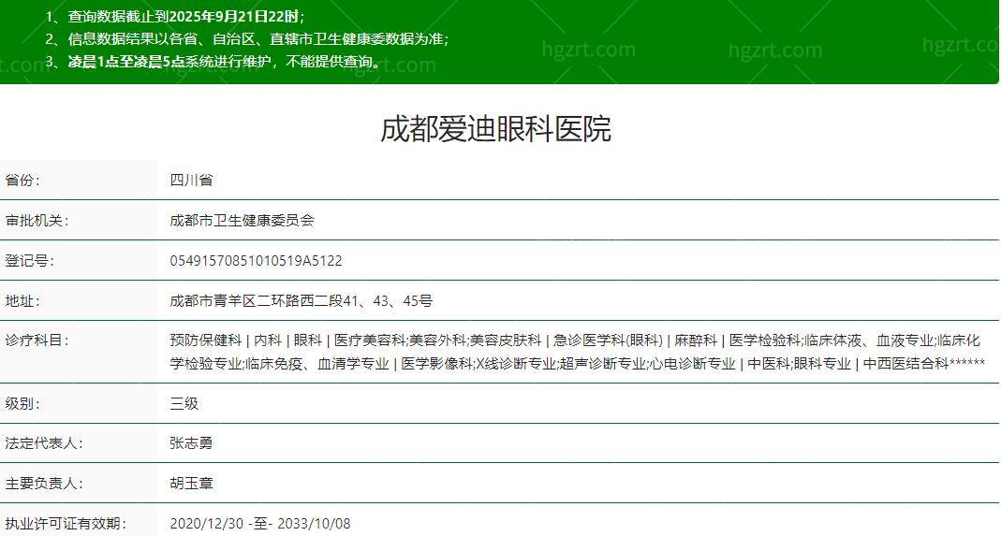Image resolution: width=1001 pixels, height=536 pixels.
Task: Click the 诊疗科目 label
Action: (37, 340)
